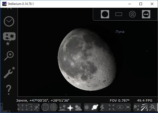Open the Date/Time window clock icon
This screenshot has height=113, width=158.
pyautogui.click(x=9, y=22)
